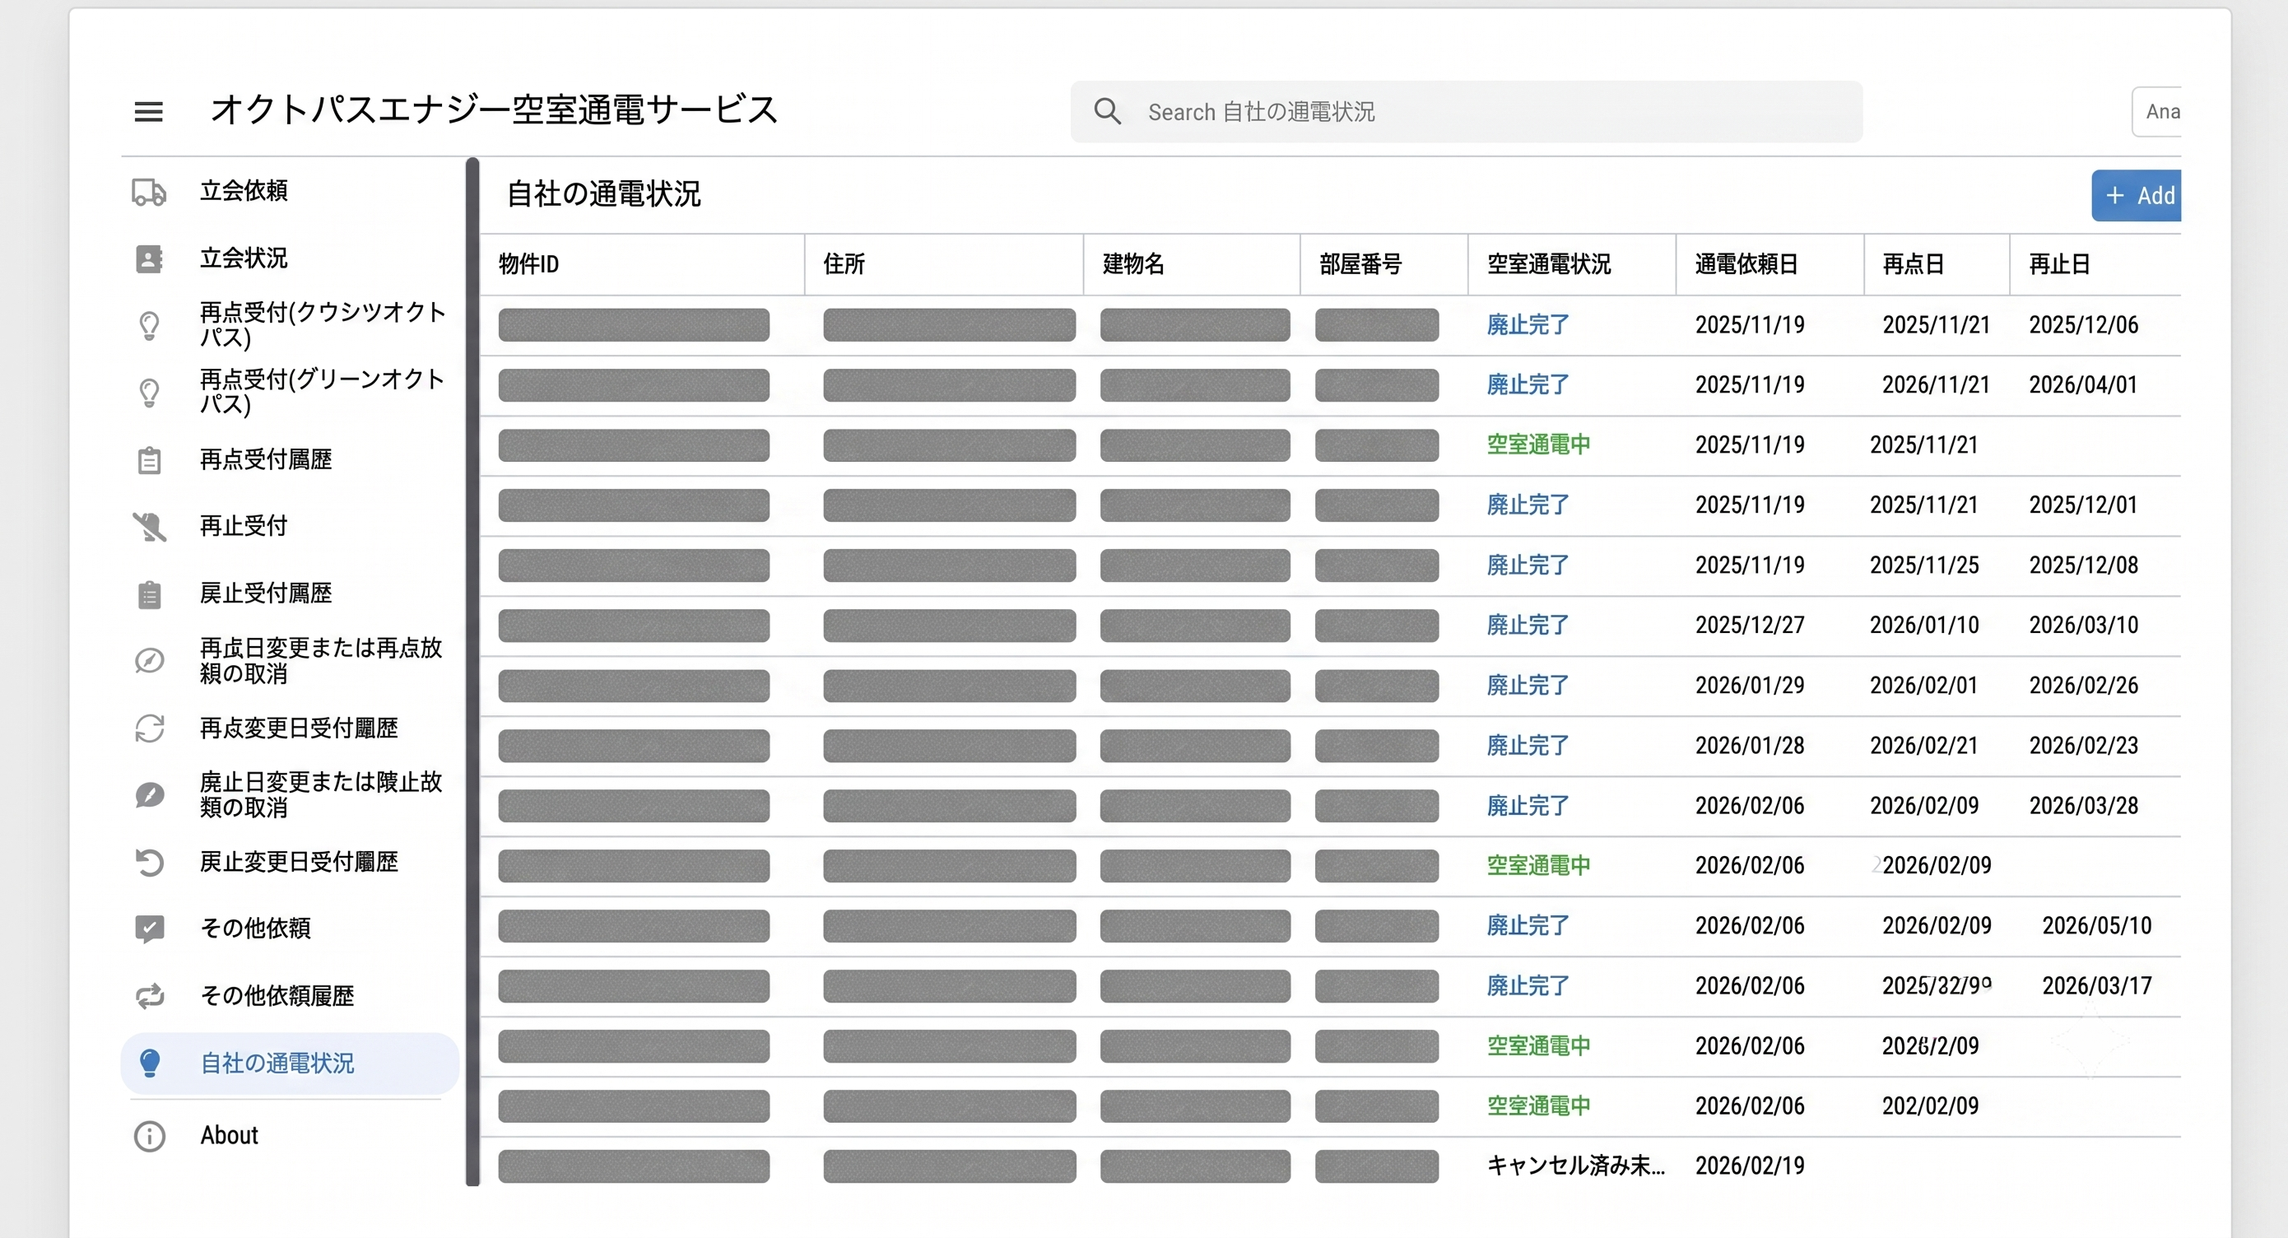The width and height of the screenshot is (2288, 1238).
Task: Click the refresh arrows icon beside 再点変更日受付履歴
Action: (149, 728)
